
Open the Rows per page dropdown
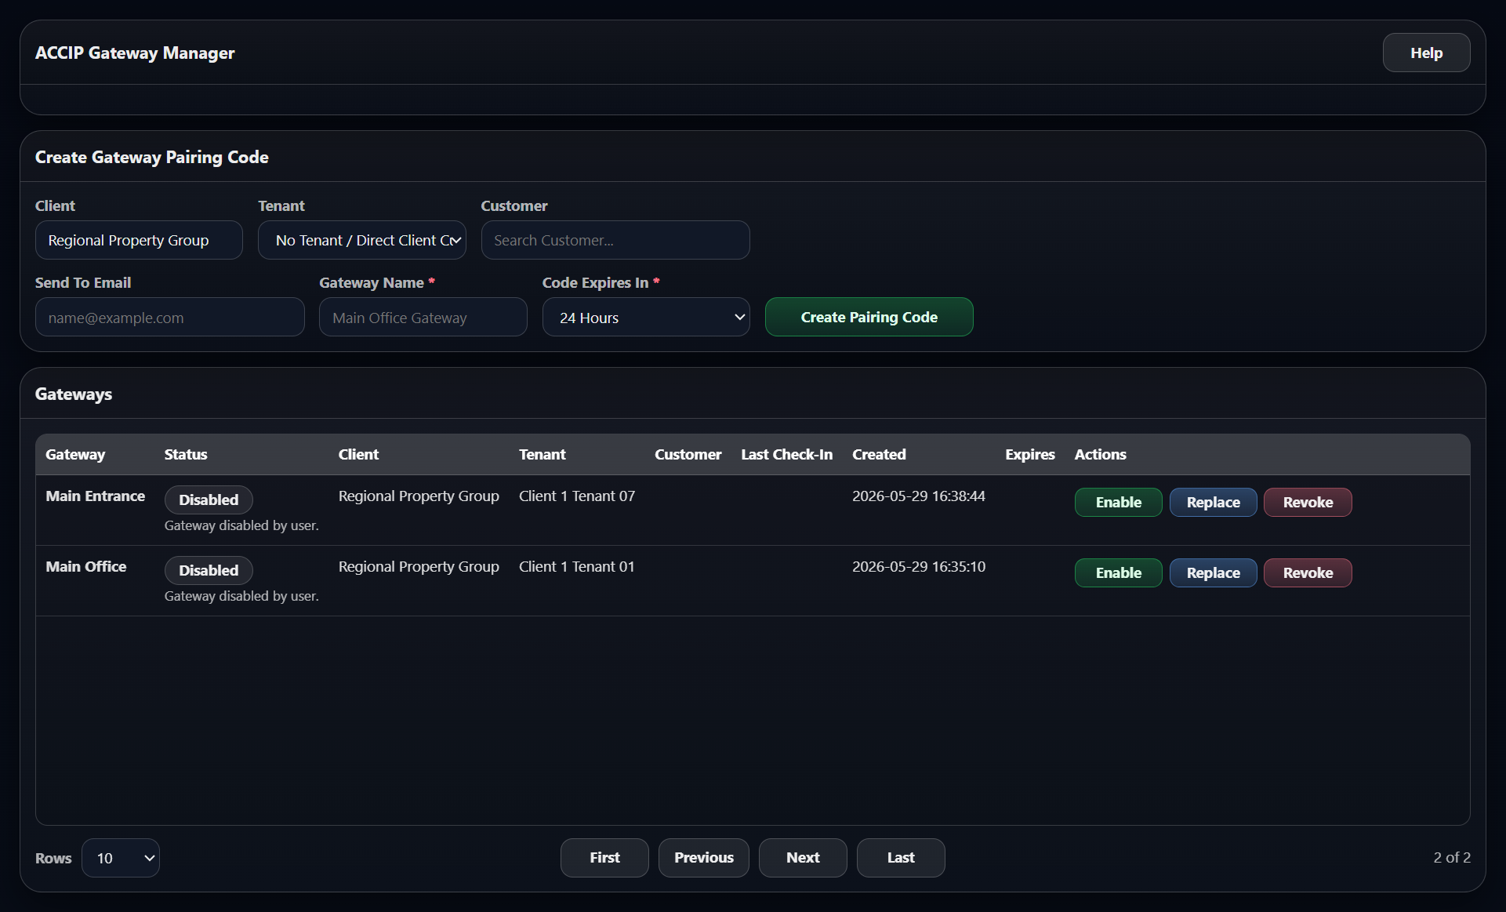(x=121, y=858)
